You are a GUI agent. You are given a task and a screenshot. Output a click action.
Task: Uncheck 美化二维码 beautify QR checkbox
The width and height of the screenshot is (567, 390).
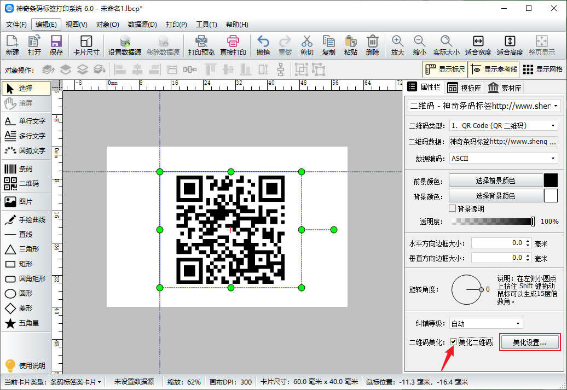point(454,341)
